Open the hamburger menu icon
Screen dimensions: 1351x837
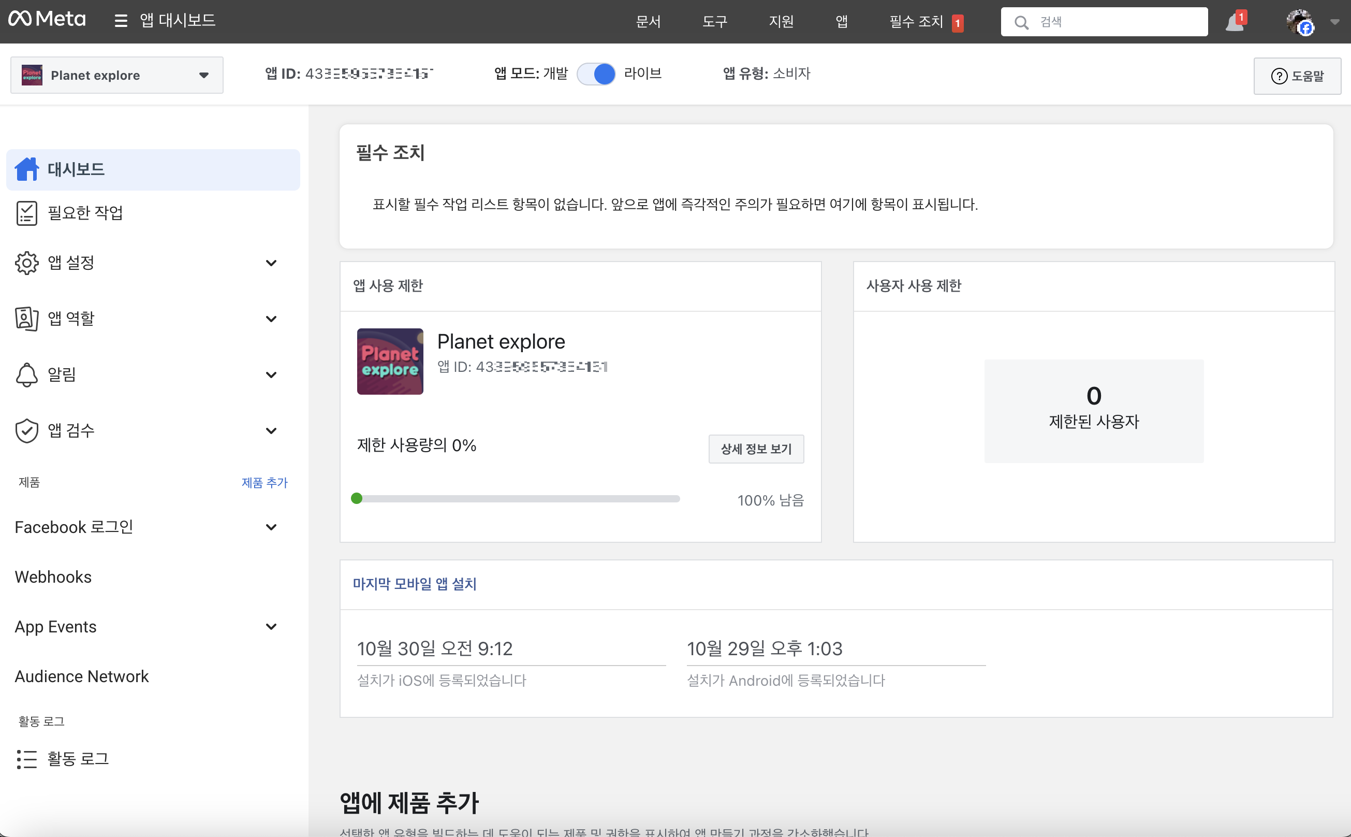point(121,21)
